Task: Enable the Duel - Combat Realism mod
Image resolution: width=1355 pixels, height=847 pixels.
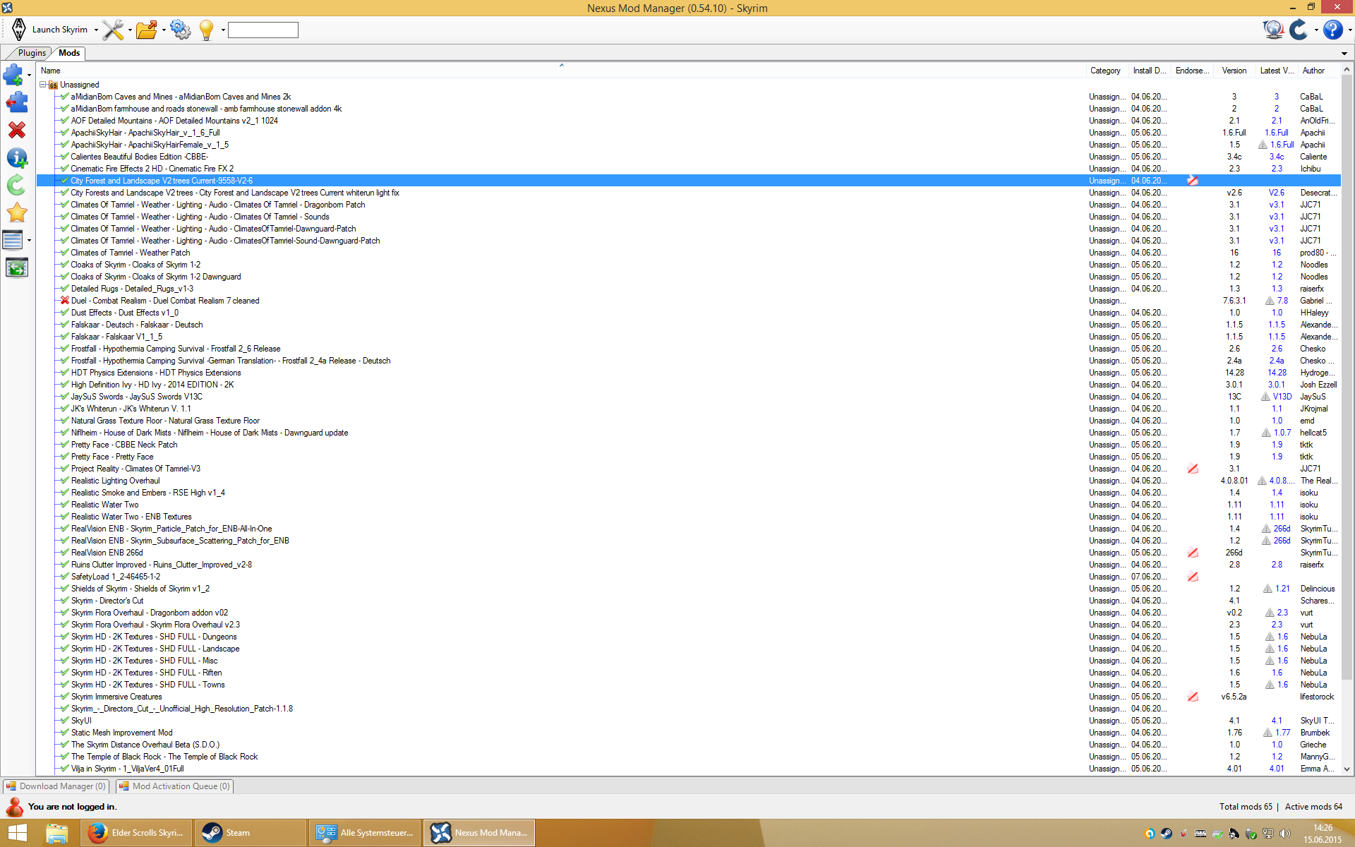Action: (x=65, y=301)
